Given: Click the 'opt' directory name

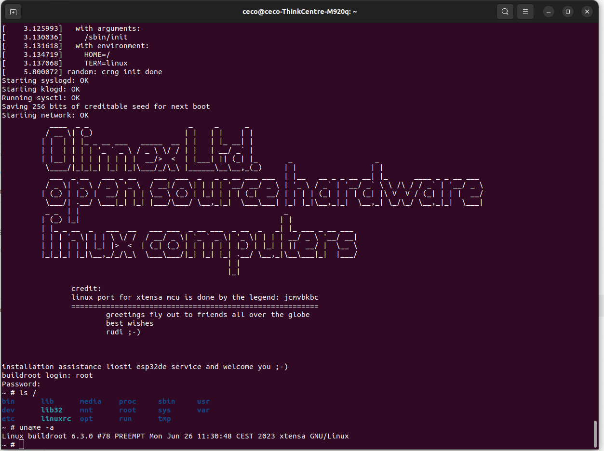Looking at the screenshot, I should click(86, 419).
